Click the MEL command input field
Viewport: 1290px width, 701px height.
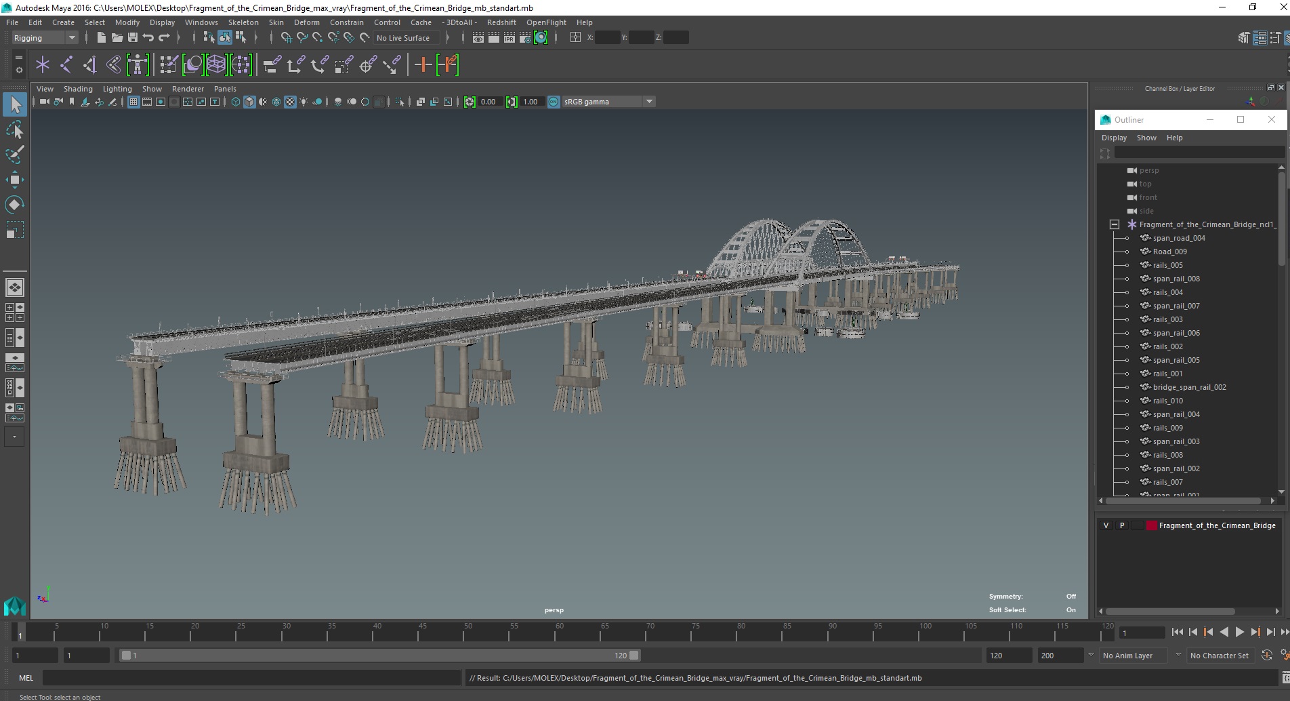coord(251,678)
